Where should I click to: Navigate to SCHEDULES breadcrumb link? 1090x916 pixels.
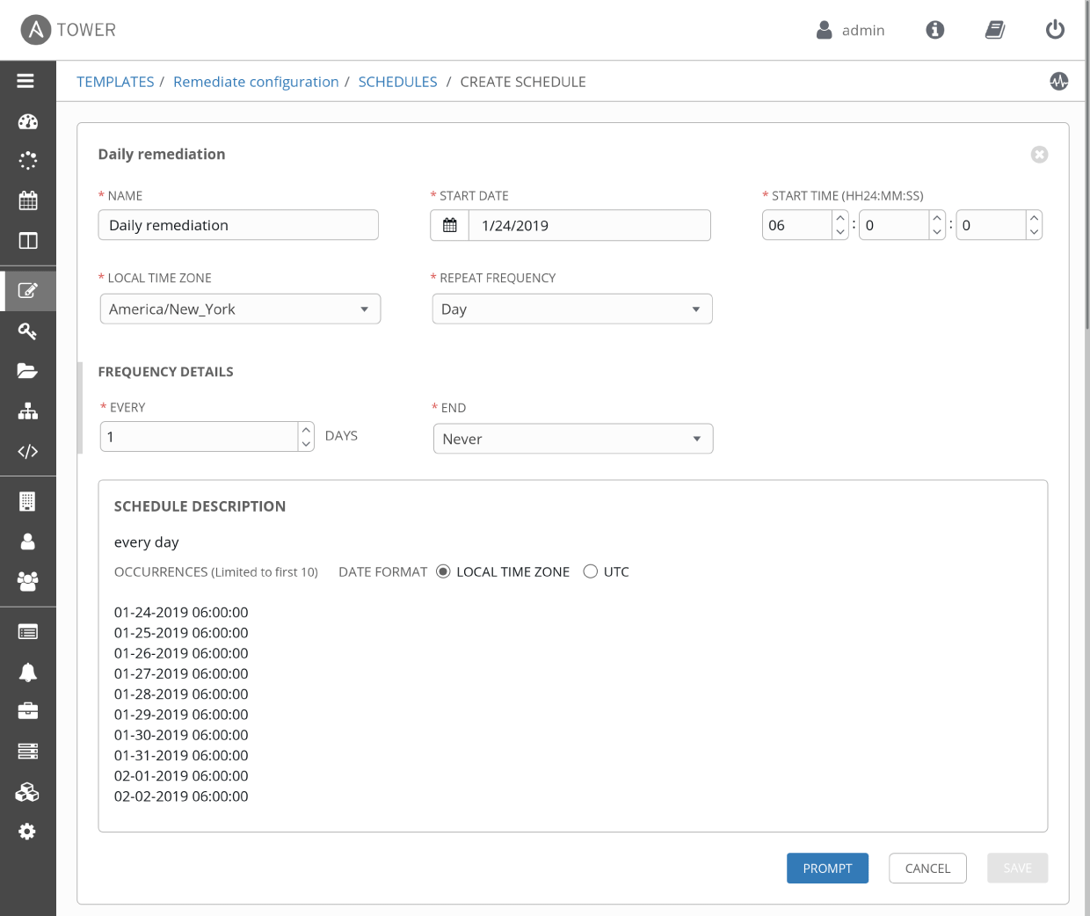397,82
